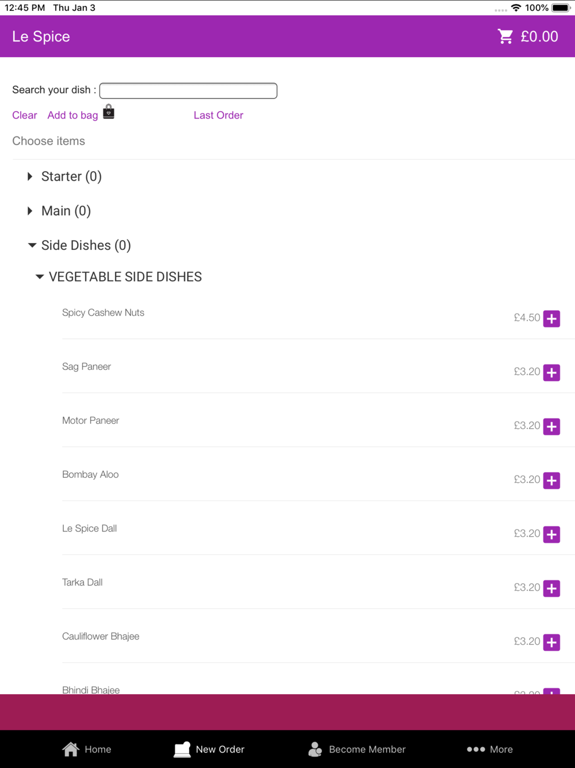Add Tarka Dall using plus icon

click(551, 588)
